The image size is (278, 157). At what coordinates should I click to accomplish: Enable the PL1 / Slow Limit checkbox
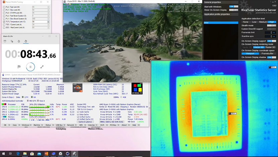click(x=4, y=10)
